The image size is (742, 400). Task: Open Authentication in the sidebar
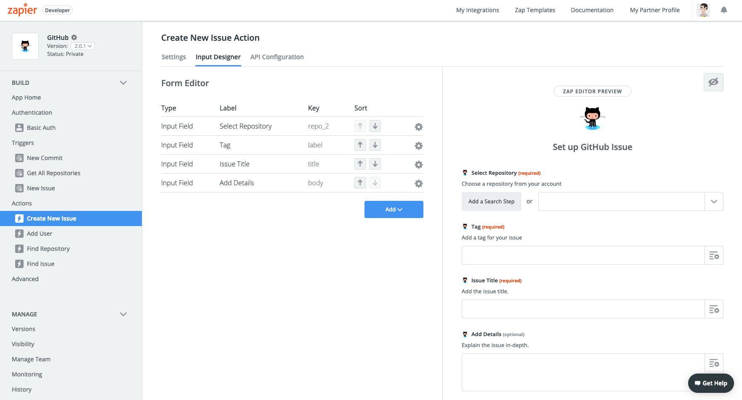(32, 113)
